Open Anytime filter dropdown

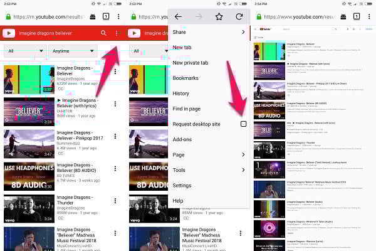point(73,51)
